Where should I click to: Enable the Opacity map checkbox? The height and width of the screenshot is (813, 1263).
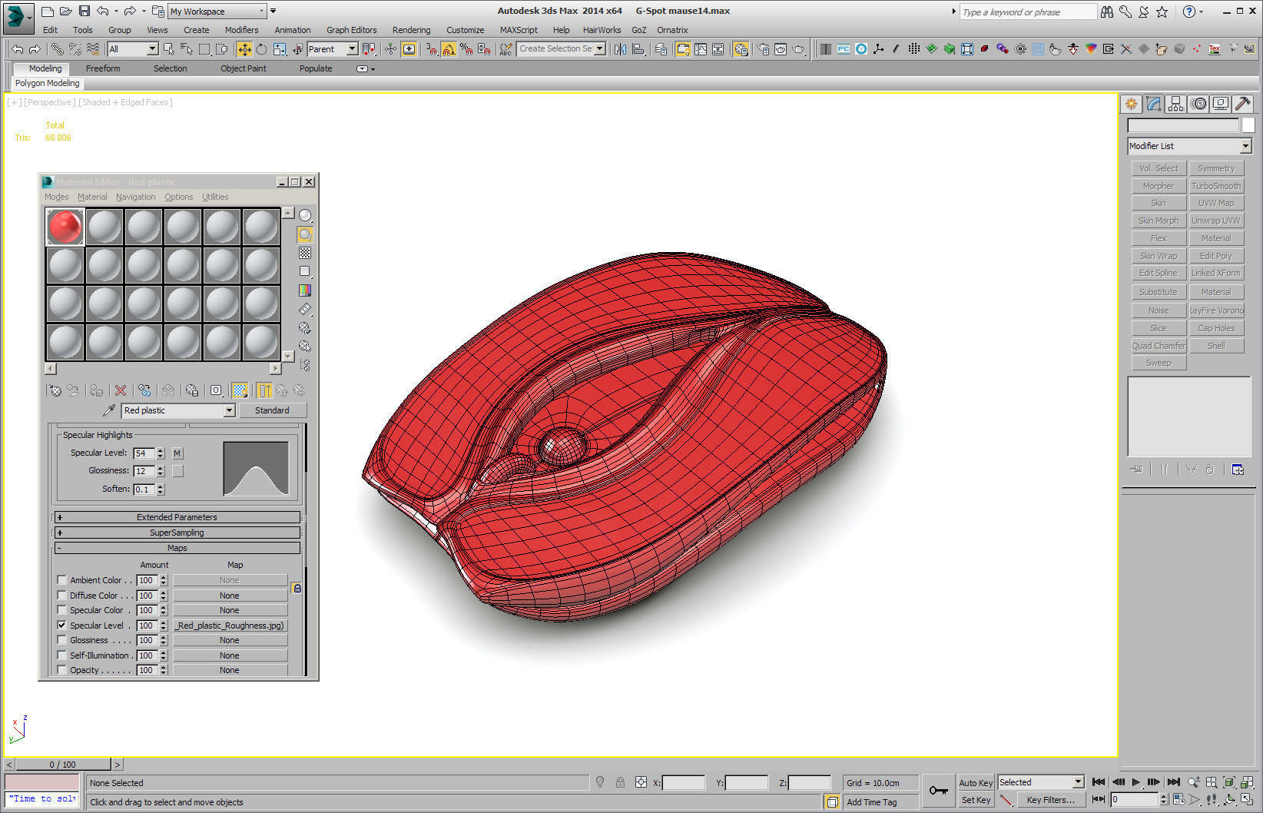[x=61, y=670]
